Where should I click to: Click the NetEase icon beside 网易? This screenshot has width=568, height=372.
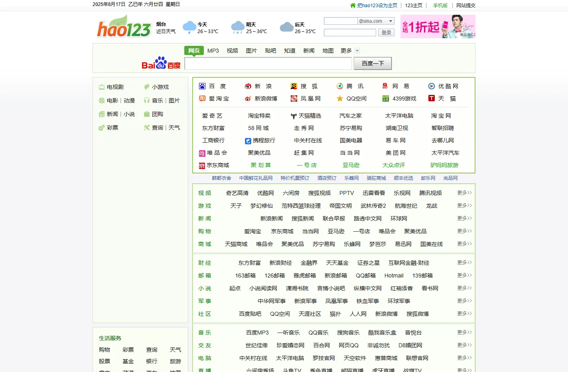pos(385,86)
